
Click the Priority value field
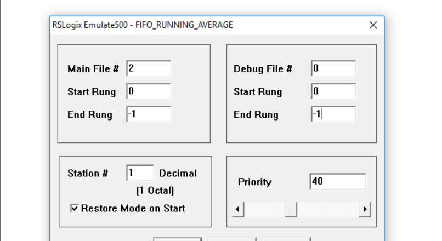pyautogui.click(x=338, y=181)
